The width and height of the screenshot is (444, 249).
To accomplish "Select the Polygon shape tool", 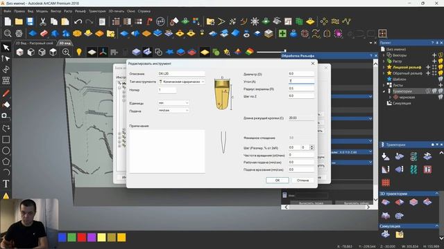I will [6, 161].
